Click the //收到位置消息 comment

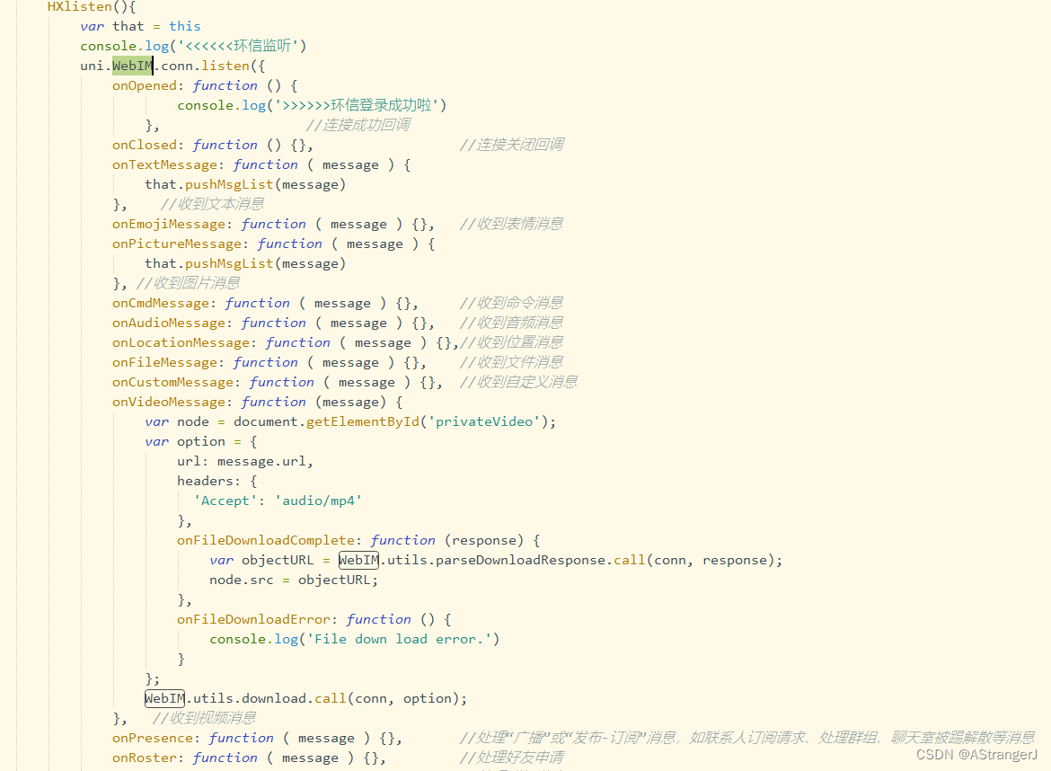pos(511,342)
